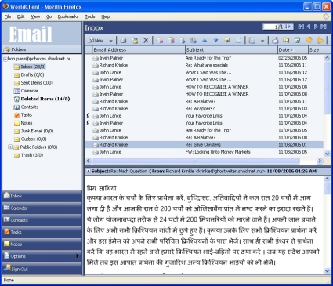Click the blue up arrow icon

coord(205,41)
